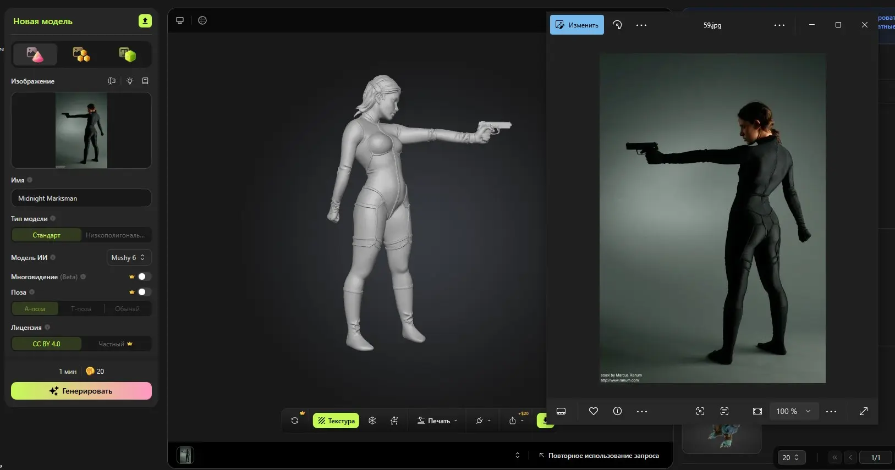Click the lightbulb tips icon above the image
The image size is (895, 470).
click(130, 81)
